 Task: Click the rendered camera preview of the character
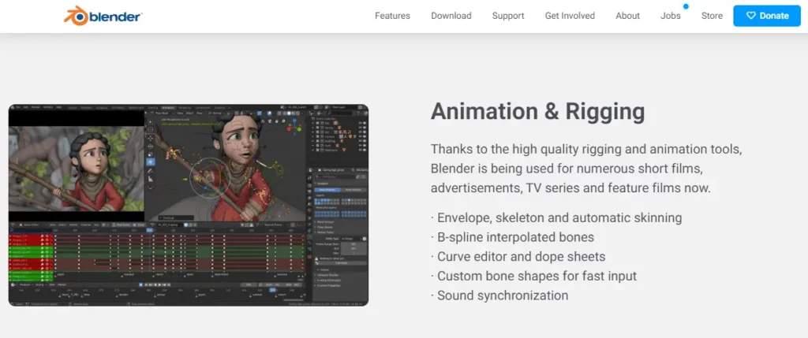click(x=77, y=169)
